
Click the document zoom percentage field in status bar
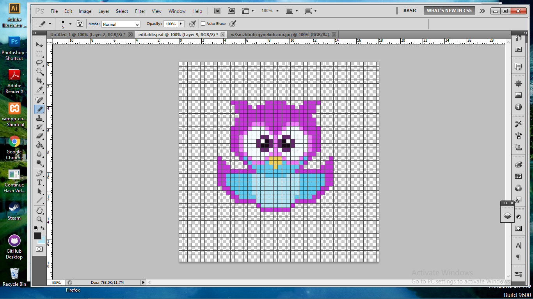point(56,283)
